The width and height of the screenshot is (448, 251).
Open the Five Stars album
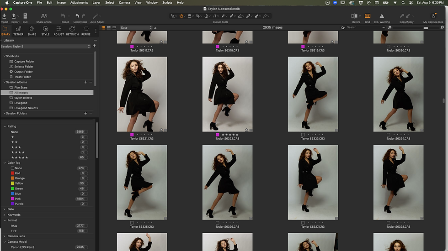(21, 88)
